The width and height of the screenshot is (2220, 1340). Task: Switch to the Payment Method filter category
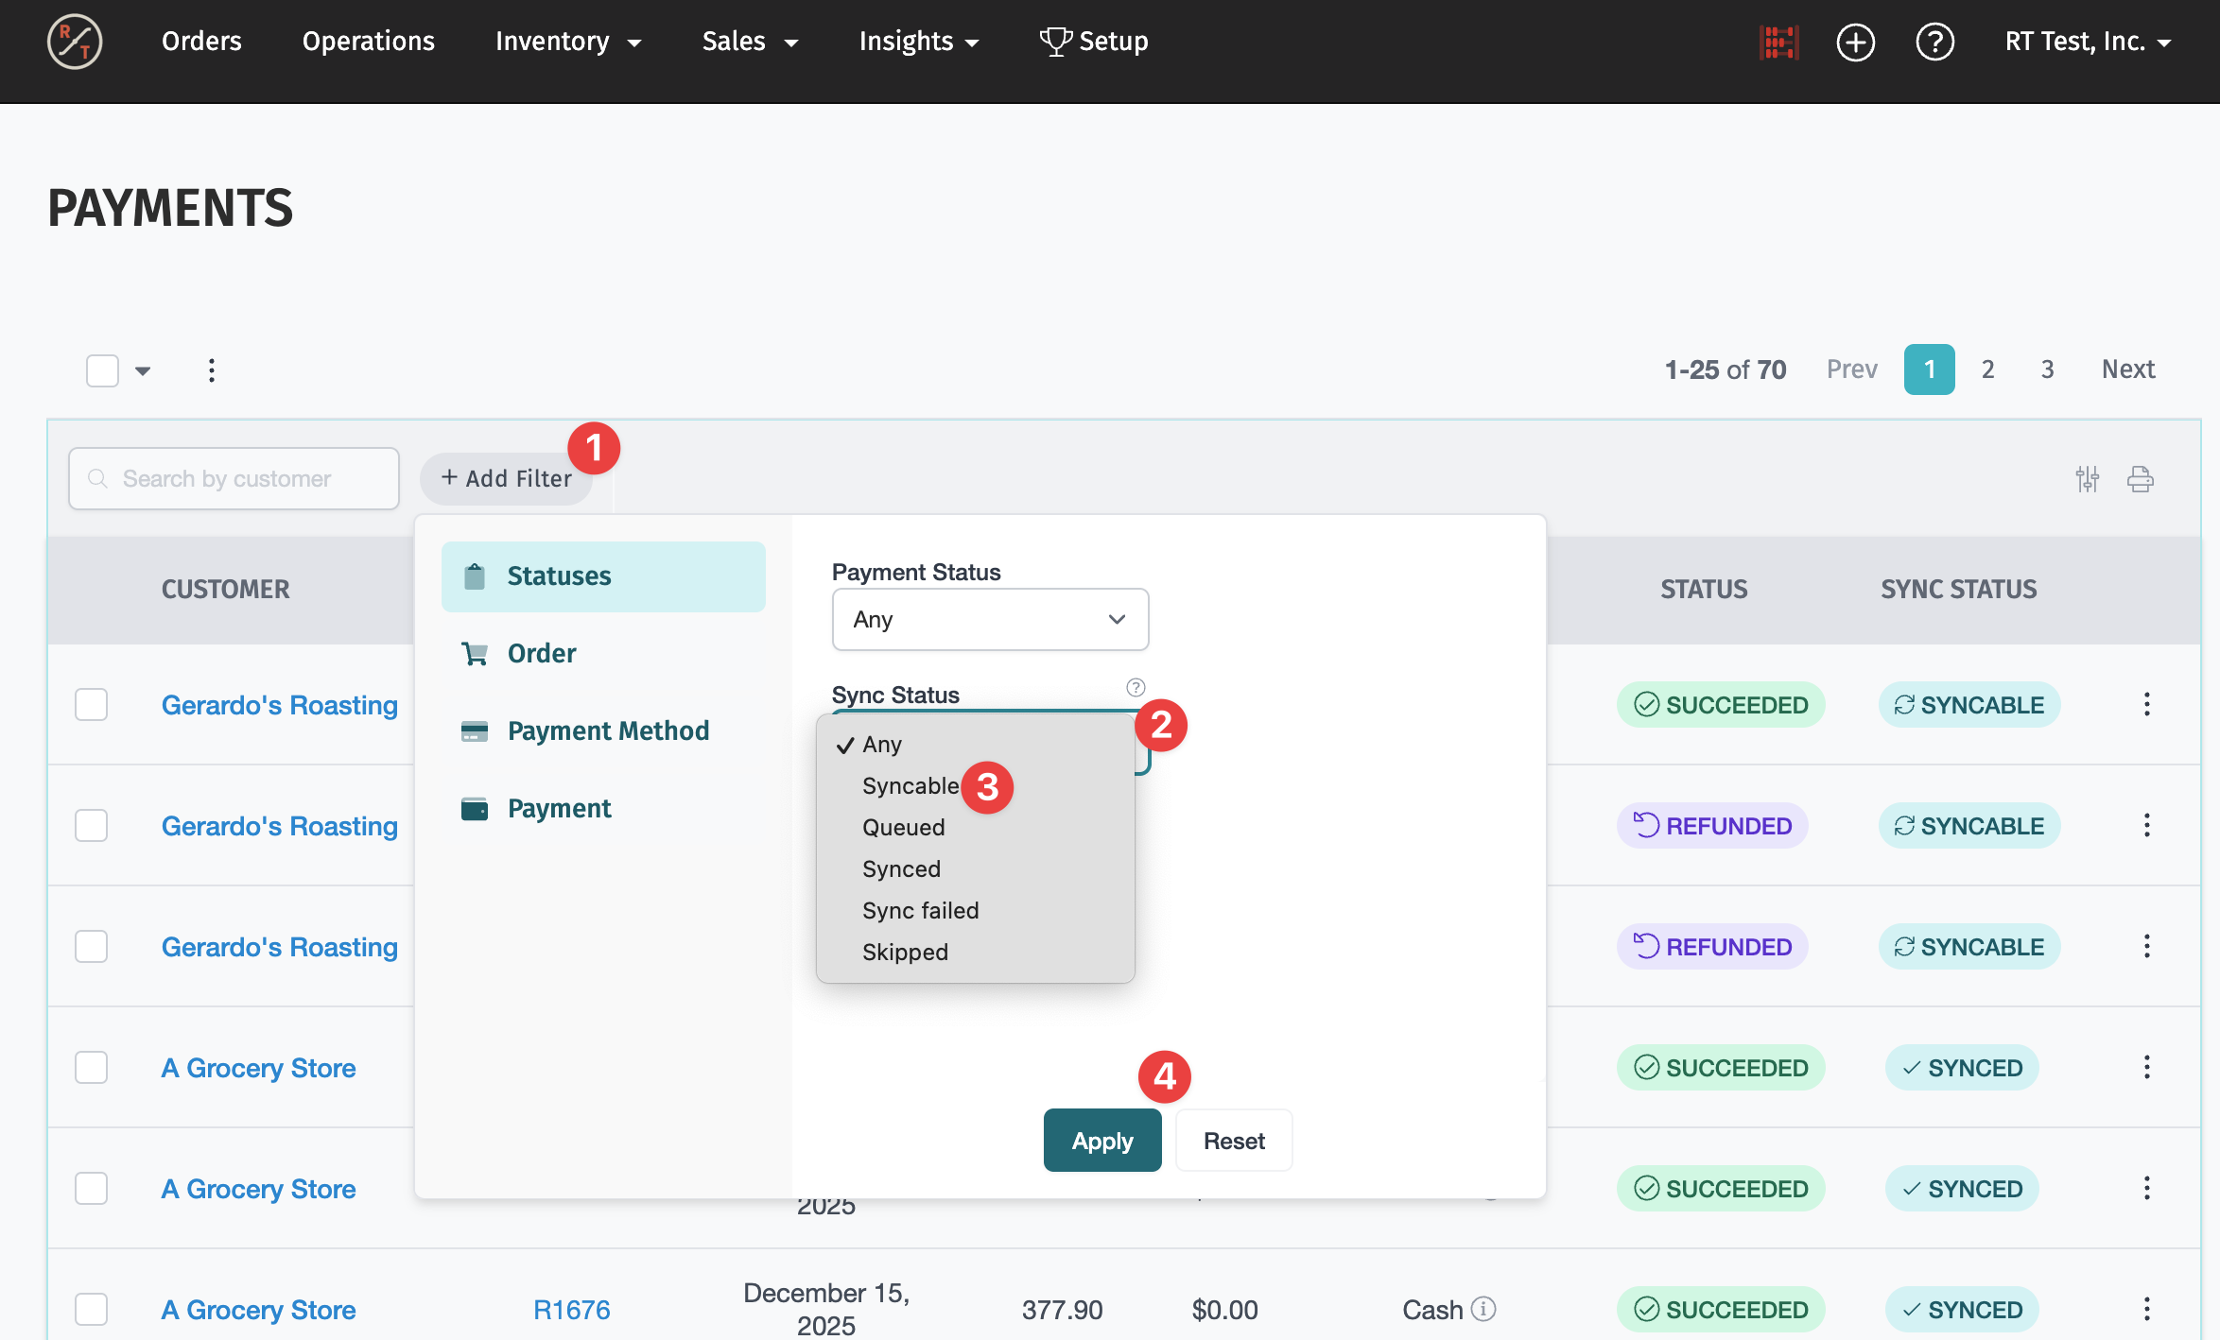pyautogui.click(x=607, y=730)
